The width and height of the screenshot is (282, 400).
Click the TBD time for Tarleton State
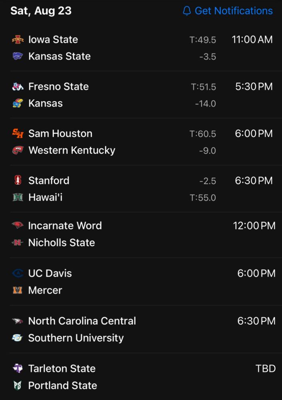point(266,368)
